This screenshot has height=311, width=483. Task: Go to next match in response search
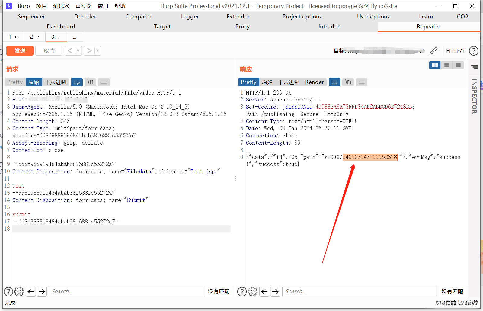click(x=275, y=291)
